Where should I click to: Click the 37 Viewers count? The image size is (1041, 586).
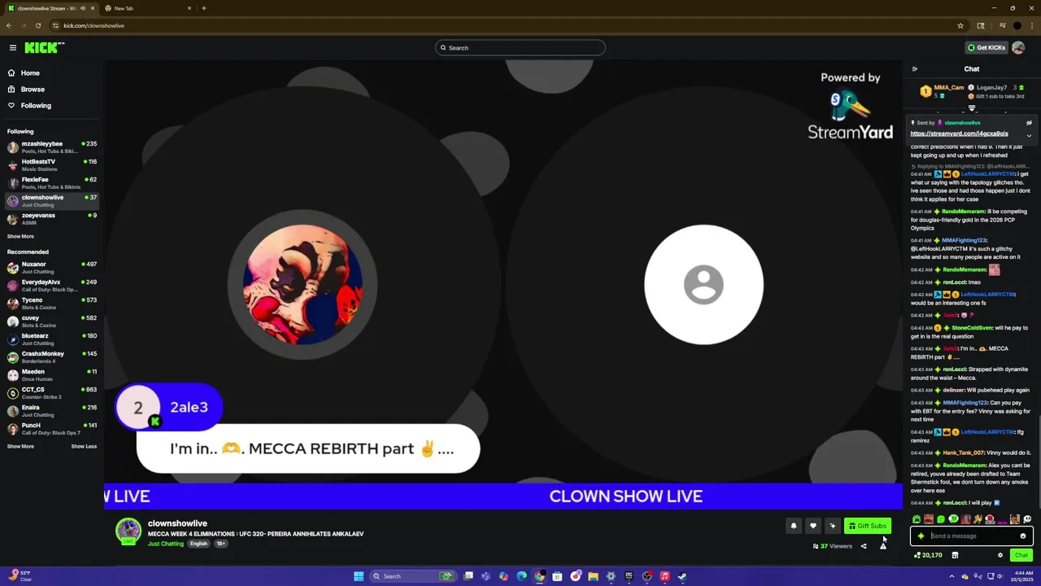(833, 546)
